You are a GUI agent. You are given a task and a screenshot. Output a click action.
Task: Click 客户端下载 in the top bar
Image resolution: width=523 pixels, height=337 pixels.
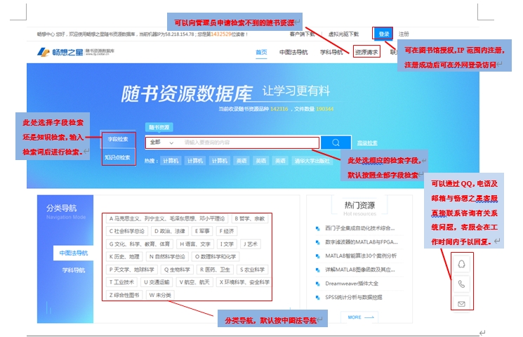[303, 34]
